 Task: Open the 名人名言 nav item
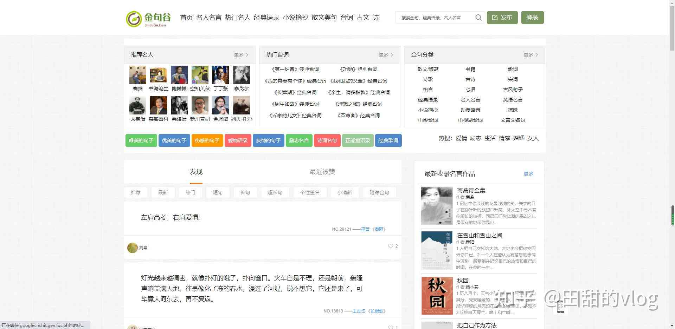tap(209, 18)
